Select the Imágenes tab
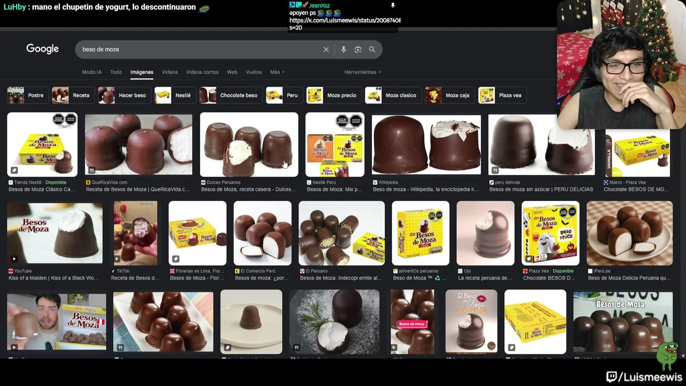This screenshot has height=386, width=686. coord(141,72)
